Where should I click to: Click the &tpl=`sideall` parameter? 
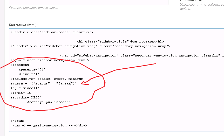coord(25,88)
